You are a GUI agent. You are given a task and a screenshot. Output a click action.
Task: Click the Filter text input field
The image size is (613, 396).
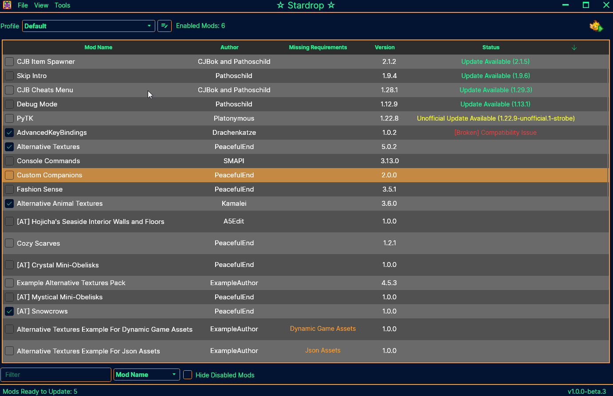coord(56,375)
